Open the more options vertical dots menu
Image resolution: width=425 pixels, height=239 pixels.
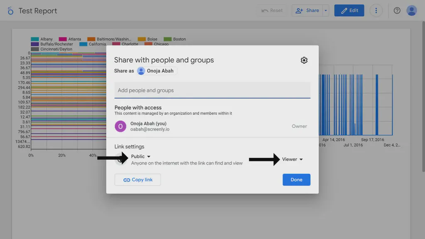click(376, 10)
